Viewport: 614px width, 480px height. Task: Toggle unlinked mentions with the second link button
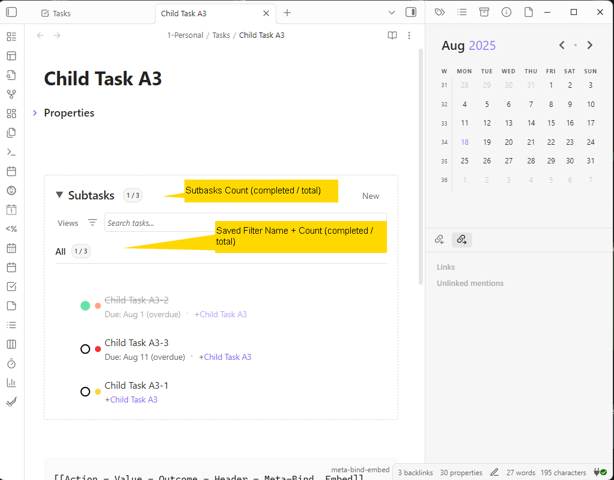461,239
